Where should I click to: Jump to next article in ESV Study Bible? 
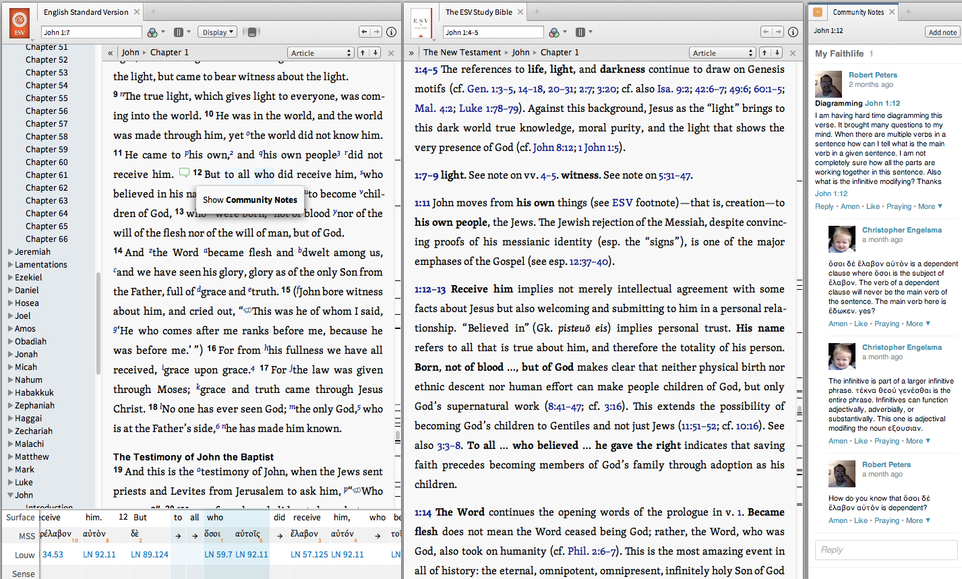(777, 53)
